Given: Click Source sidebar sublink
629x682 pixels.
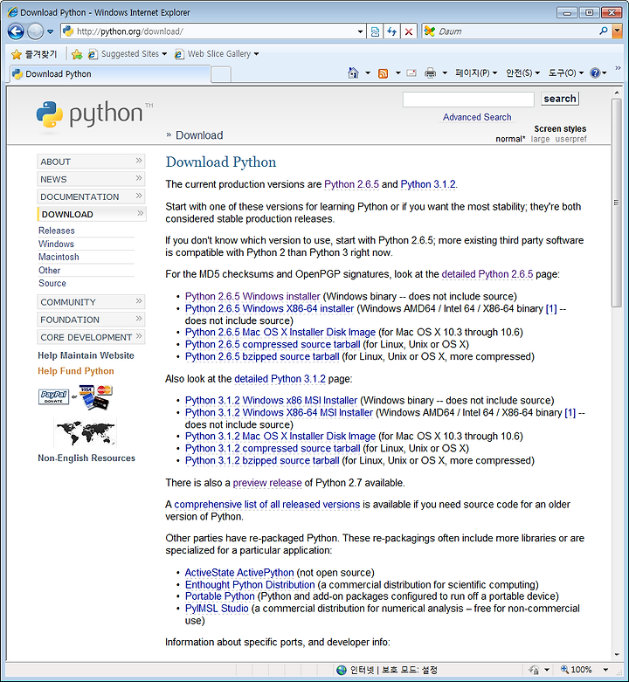Looking at the screenshot, I should tap(52, 283).
